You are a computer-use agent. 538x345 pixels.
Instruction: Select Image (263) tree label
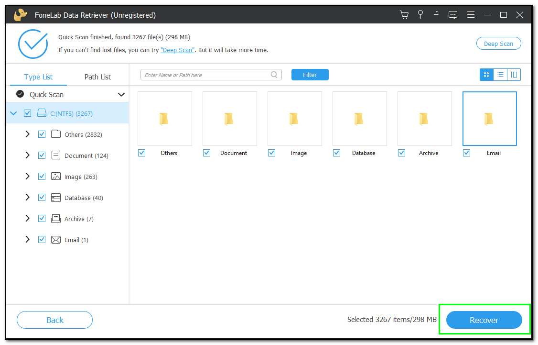[81, 177]
